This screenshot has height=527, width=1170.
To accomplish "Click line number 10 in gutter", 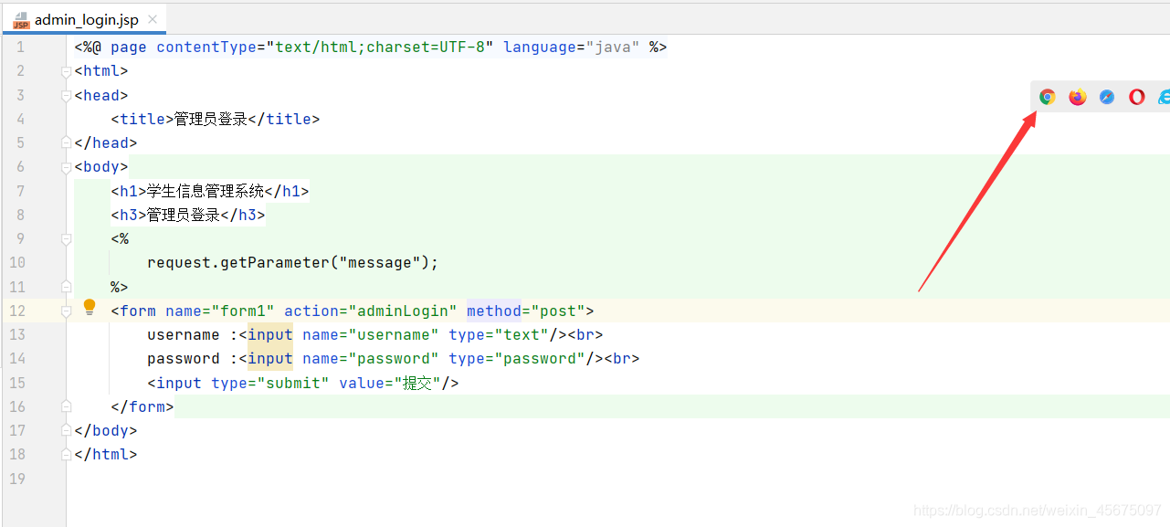I will coord(20,263).
